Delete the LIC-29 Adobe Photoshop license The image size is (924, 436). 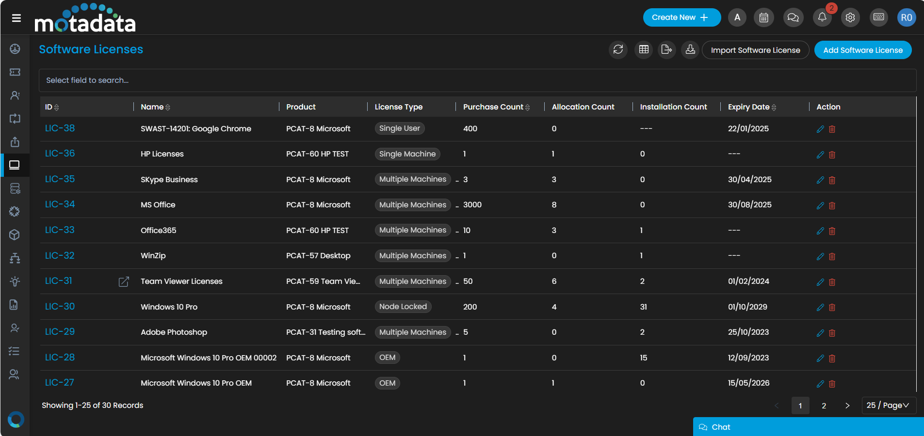click(832, 333)
